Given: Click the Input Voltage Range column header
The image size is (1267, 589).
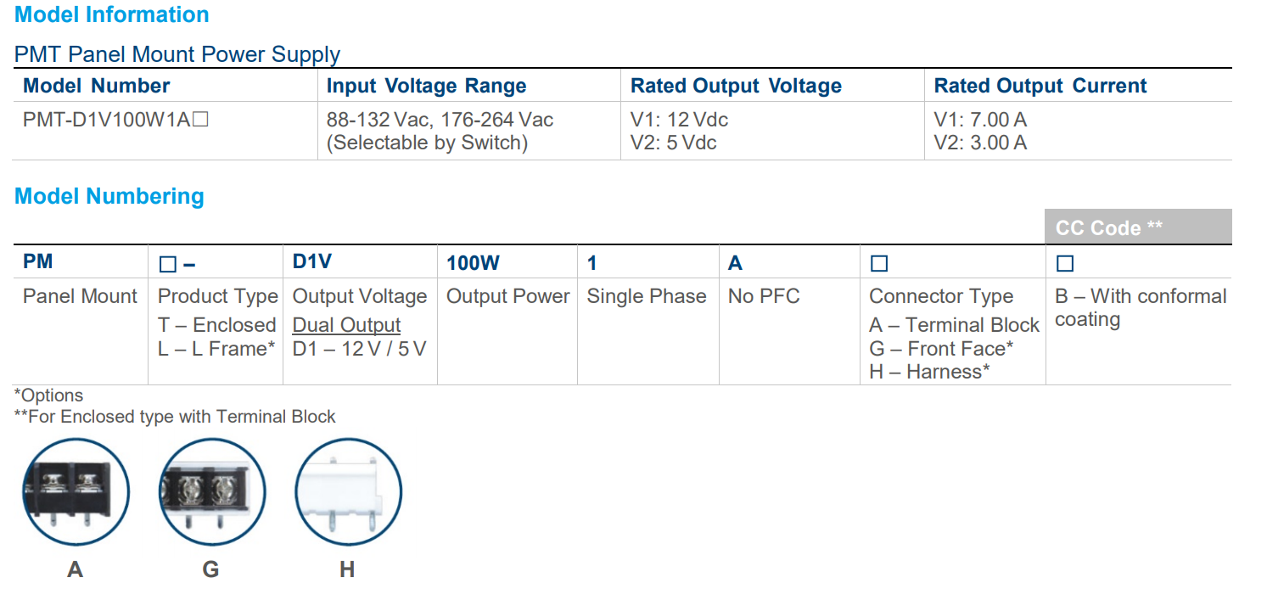Looking at the screenshot, I should (426, 86).
